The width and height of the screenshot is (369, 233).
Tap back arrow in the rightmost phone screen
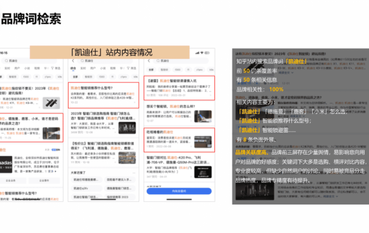(x=149, y=61)
